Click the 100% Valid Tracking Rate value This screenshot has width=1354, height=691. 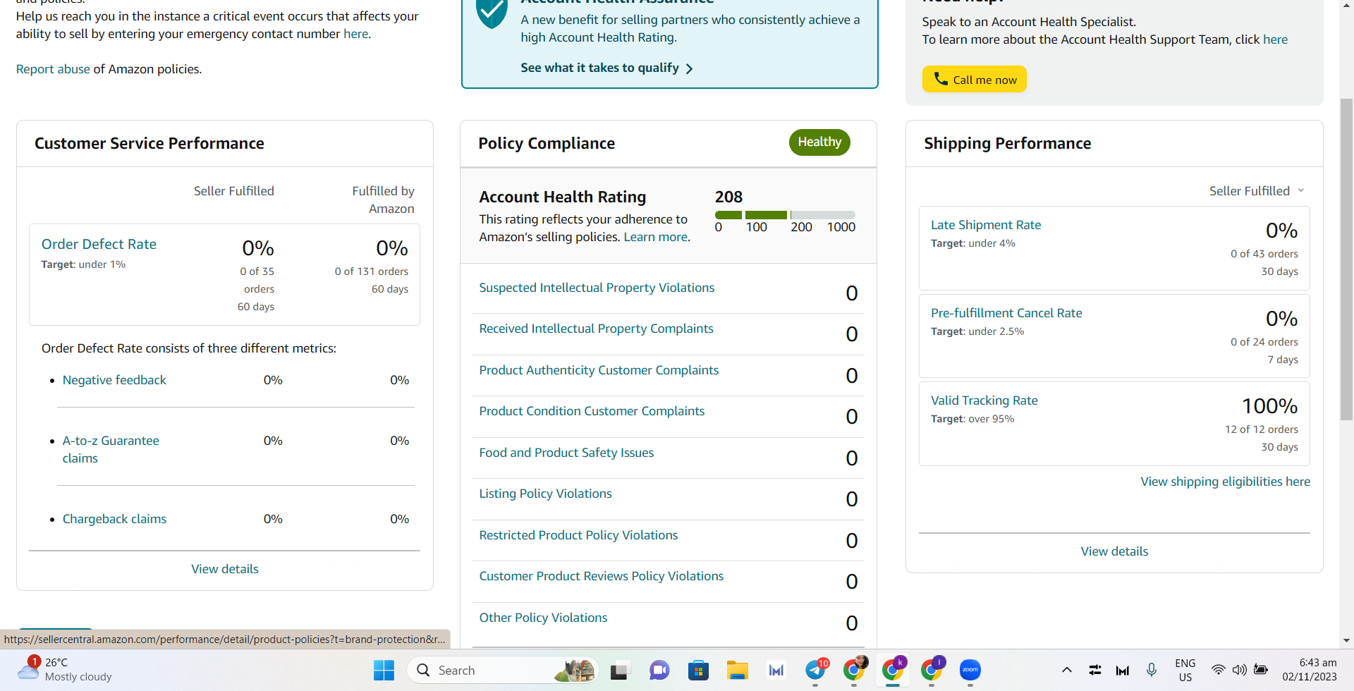(1269, 406)
